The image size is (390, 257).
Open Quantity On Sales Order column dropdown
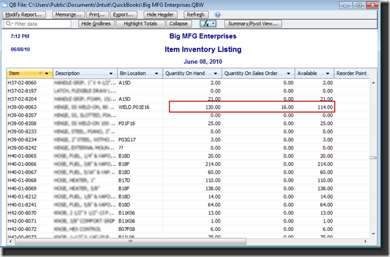(x=288, y=74)
